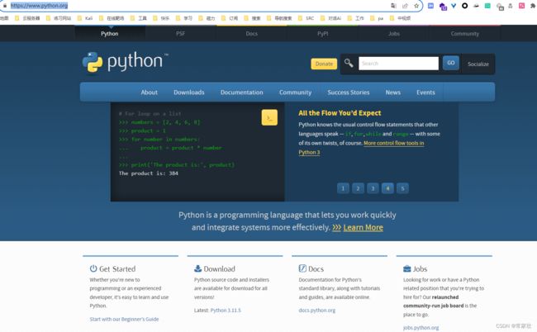Open the black hat-shaped extension icon
The width and height of the screenshot is (537, 332).
click(477, 6)
